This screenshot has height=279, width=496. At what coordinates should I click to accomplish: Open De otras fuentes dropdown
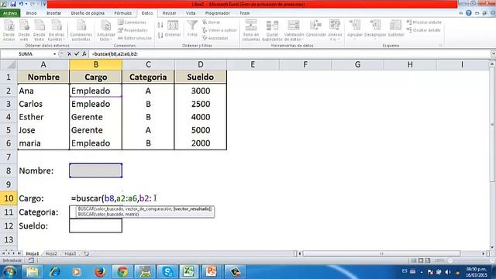pos(57,30)
